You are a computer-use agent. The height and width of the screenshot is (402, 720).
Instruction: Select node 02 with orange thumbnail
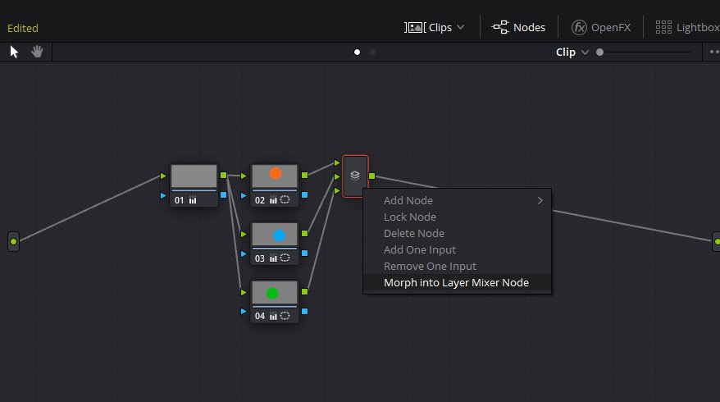pyautogui.click(x=275, y=185)
